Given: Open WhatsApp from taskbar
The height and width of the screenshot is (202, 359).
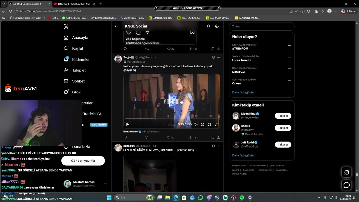Looking at the screenshot, I should (x=201, y=198).
